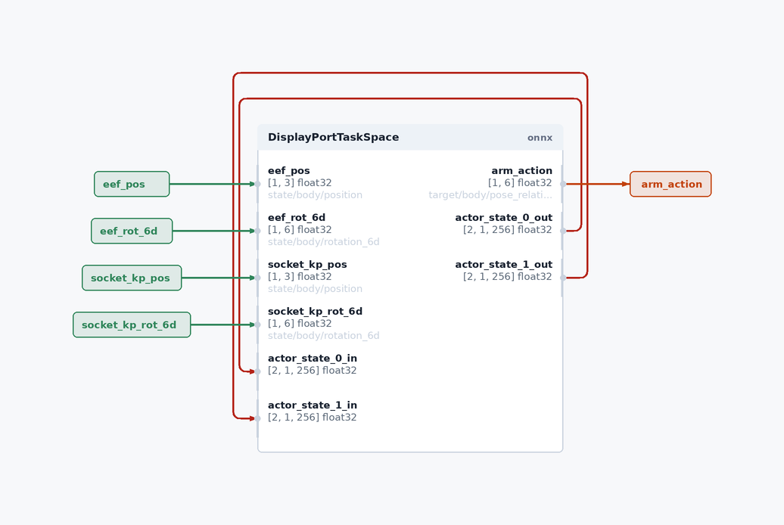Click the socket_kp_pos input port connector dot
Image resolution: width=784 pixels, height=525 pixels.
tap(258, 278)
